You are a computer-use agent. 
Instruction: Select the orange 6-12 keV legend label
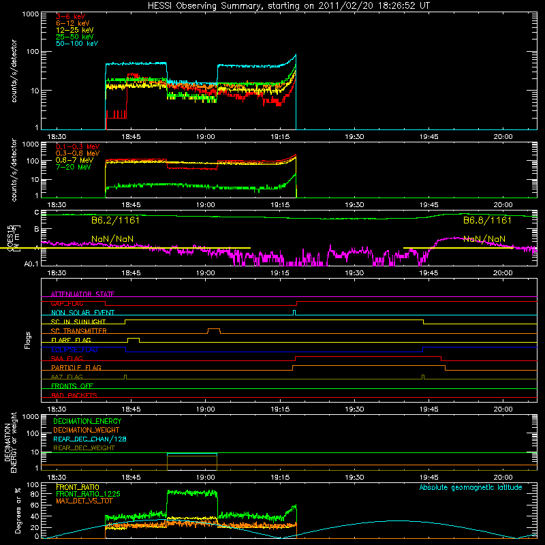[73, 23]
